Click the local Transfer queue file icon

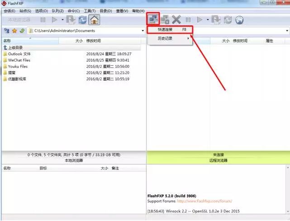71,19
